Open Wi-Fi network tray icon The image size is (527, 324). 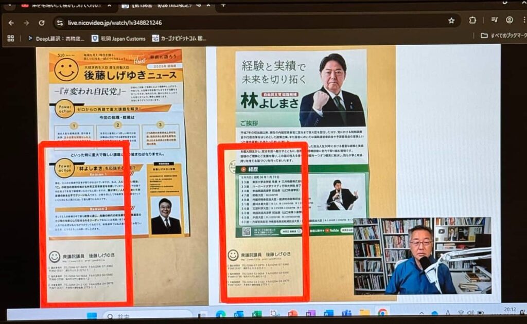click(x=461, y=313)
